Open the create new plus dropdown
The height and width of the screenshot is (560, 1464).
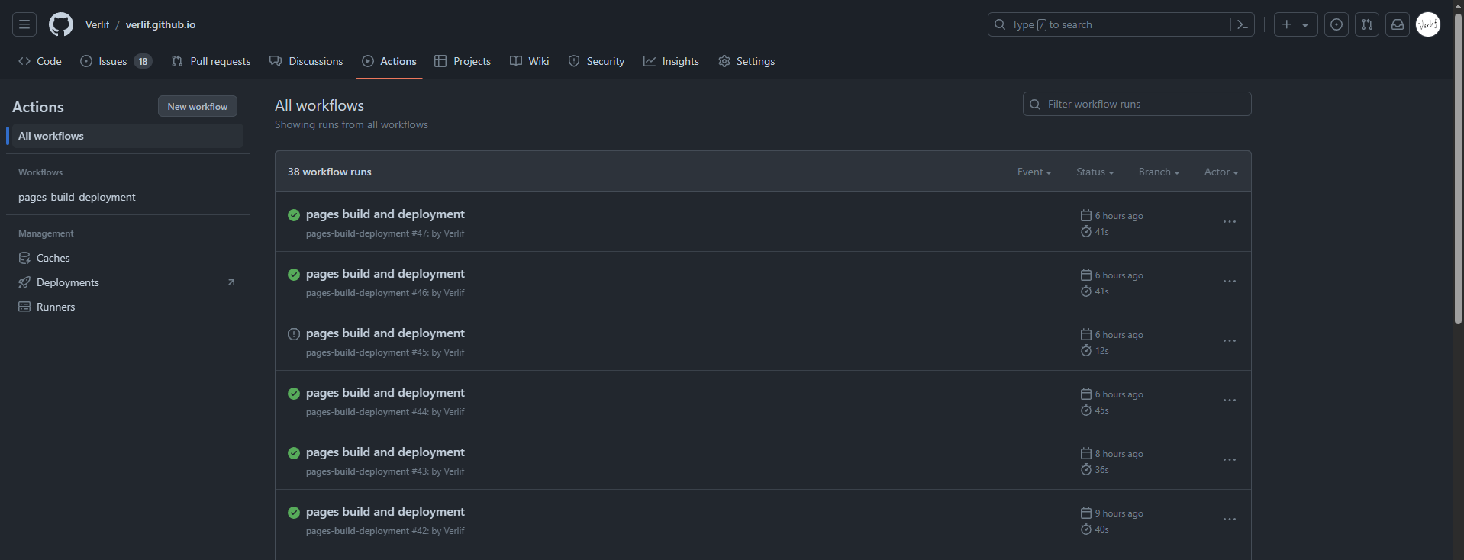(1295, 24)
